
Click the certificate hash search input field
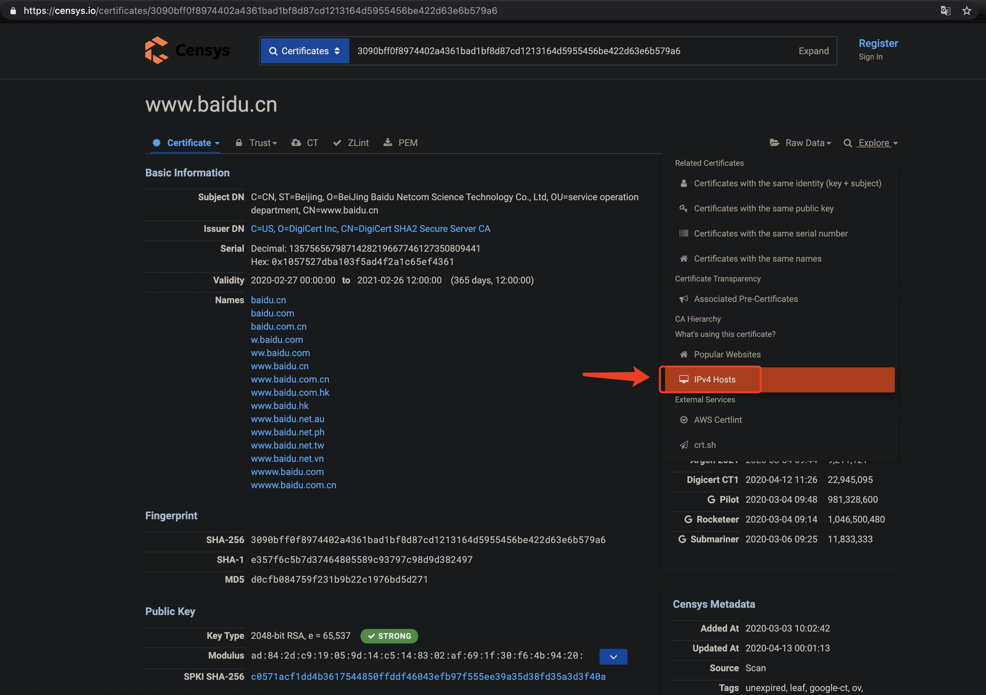(x=558, y=51)
